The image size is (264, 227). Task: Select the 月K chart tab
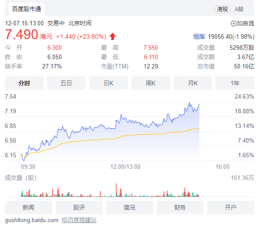pos(193,83)
